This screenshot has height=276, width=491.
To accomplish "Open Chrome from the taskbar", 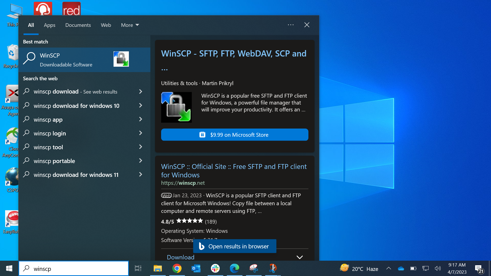I will (x=177, y=268).
